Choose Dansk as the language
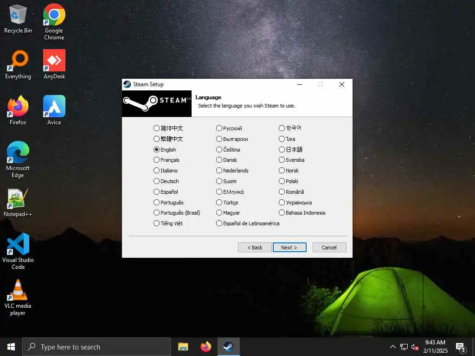This screenshot has height=356, width=475. tap(226, 160)
